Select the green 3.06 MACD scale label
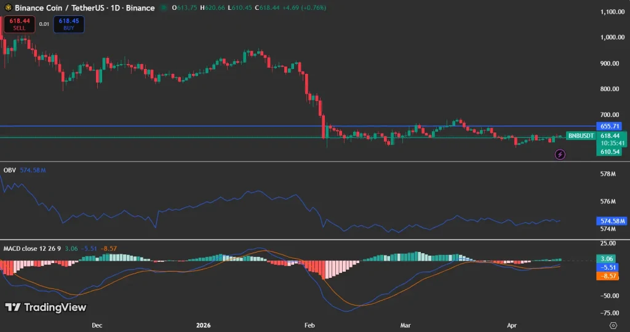 click(x=607, y=259)
